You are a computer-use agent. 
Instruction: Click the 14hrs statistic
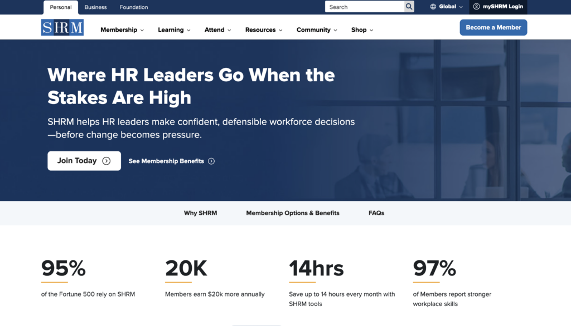pos(316,268)
